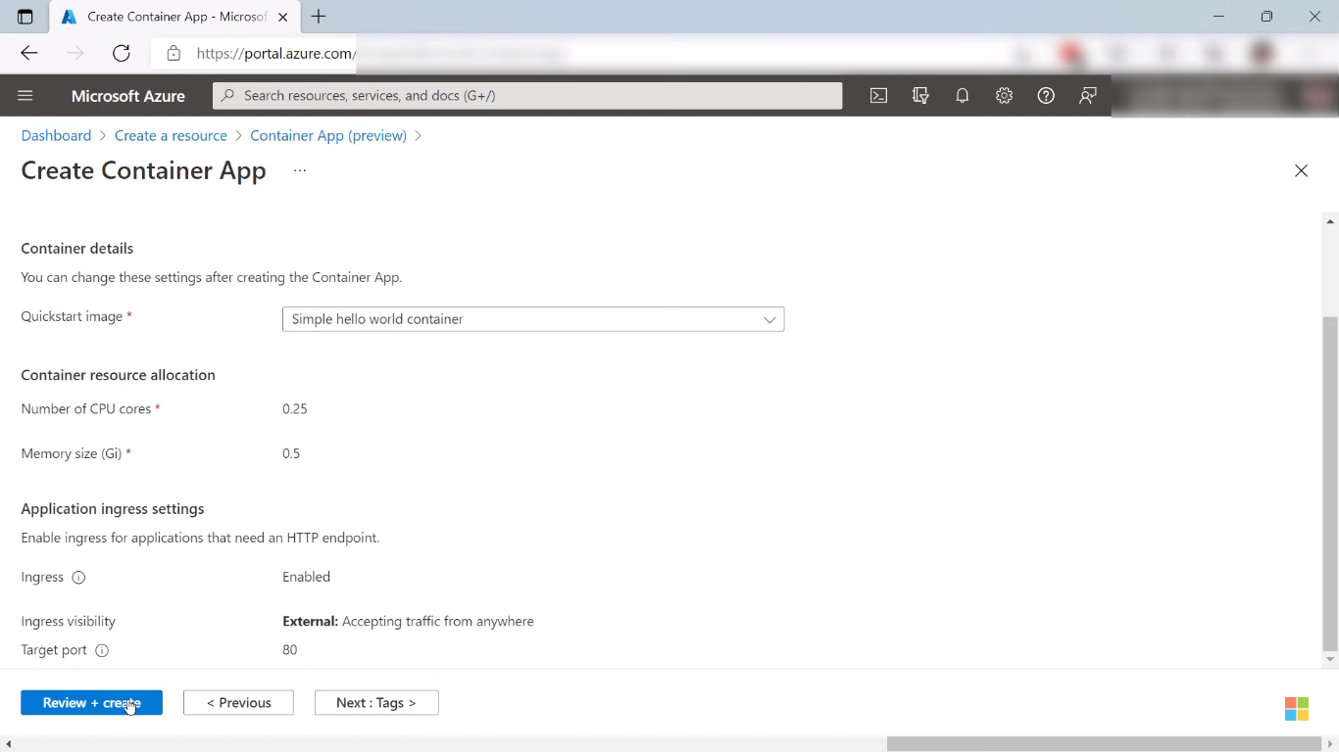Show the Target port info tooltip
Viewport: 1339px width, 752px height.
(101, 650)
